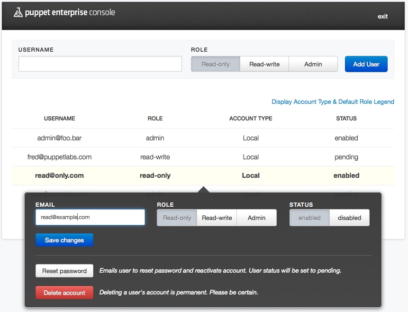Focus the new Username input field

[100, 64]
